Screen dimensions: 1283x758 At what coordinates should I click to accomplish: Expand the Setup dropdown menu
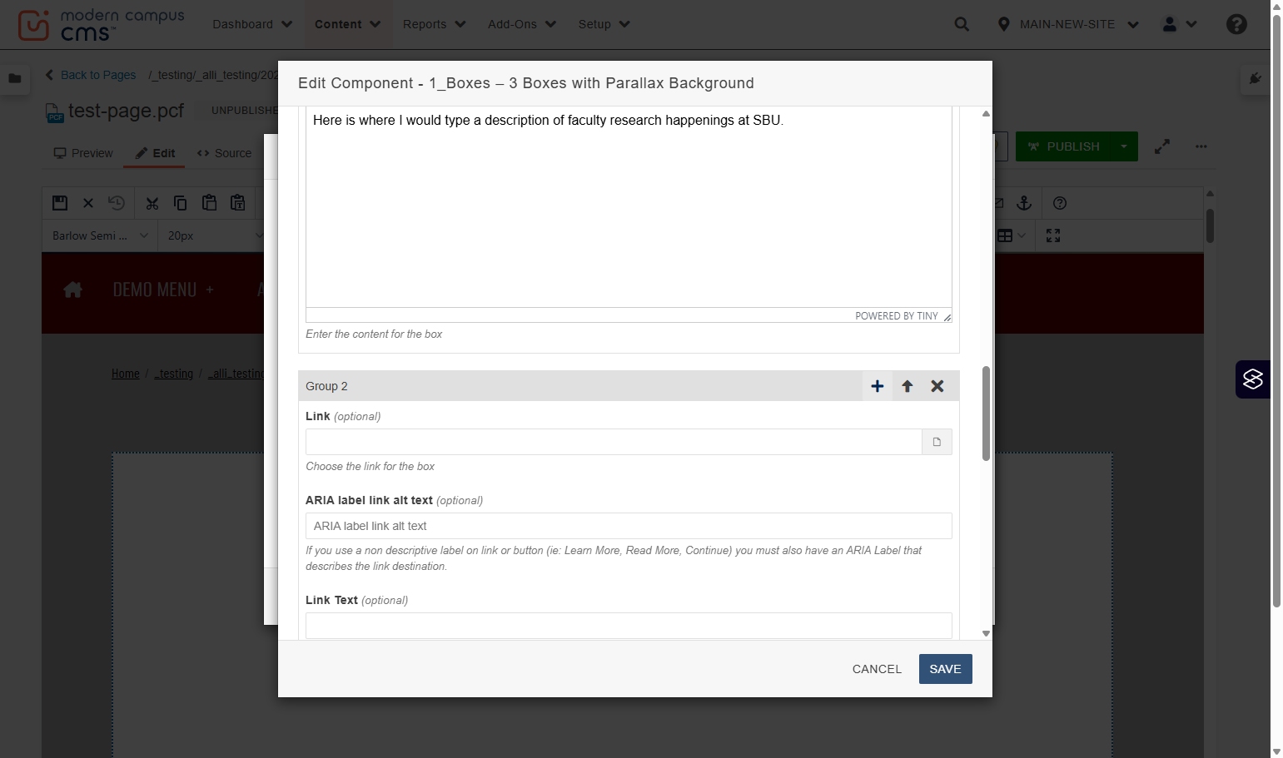click(x=604, y=24)
